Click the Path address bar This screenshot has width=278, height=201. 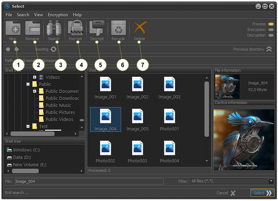pos(139,60)
